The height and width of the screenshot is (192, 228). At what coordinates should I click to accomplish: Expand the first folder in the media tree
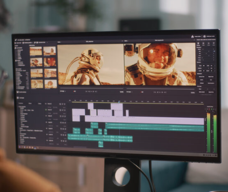pos(15,48)
